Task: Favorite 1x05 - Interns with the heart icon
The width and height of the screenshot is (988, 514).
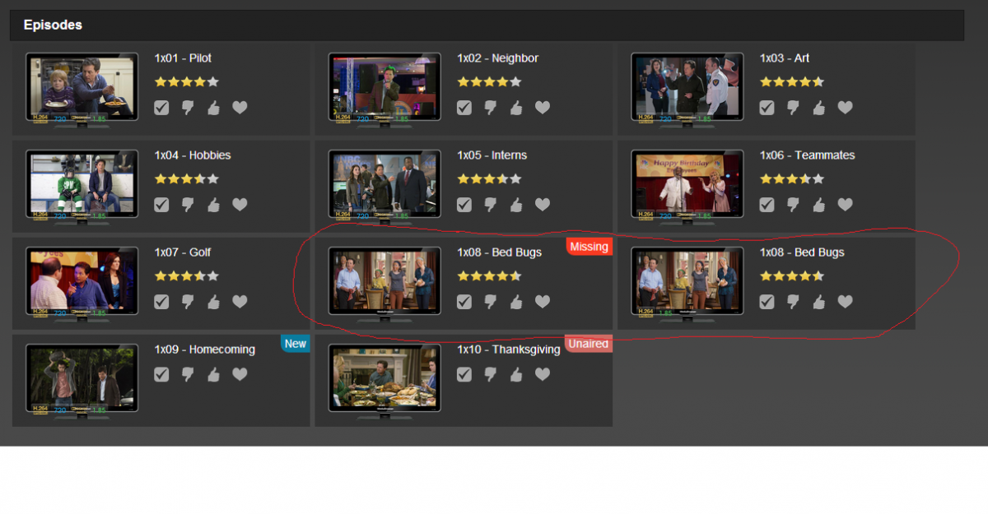Action: tap(543, 205)
